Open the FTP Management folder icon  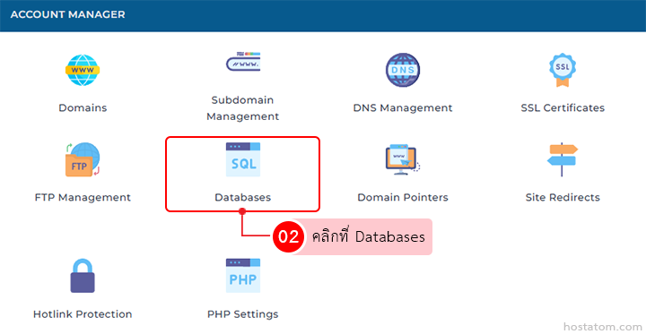point(83,159)
